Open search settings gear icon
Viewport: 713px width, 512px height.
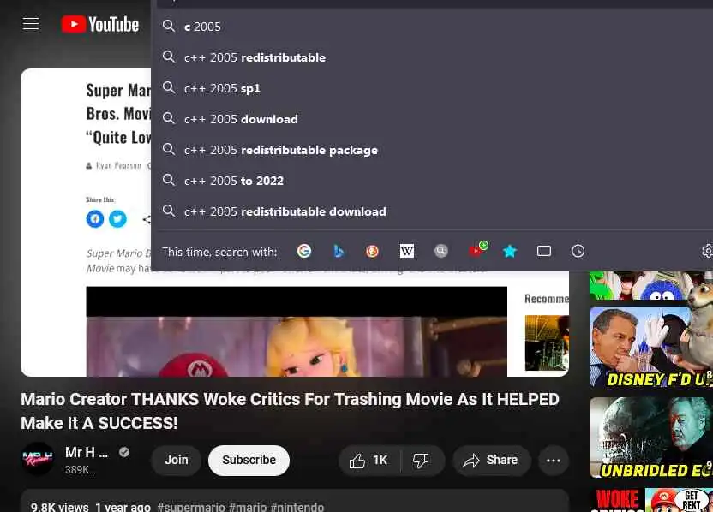pyautogui.click(x=707, y=251)
